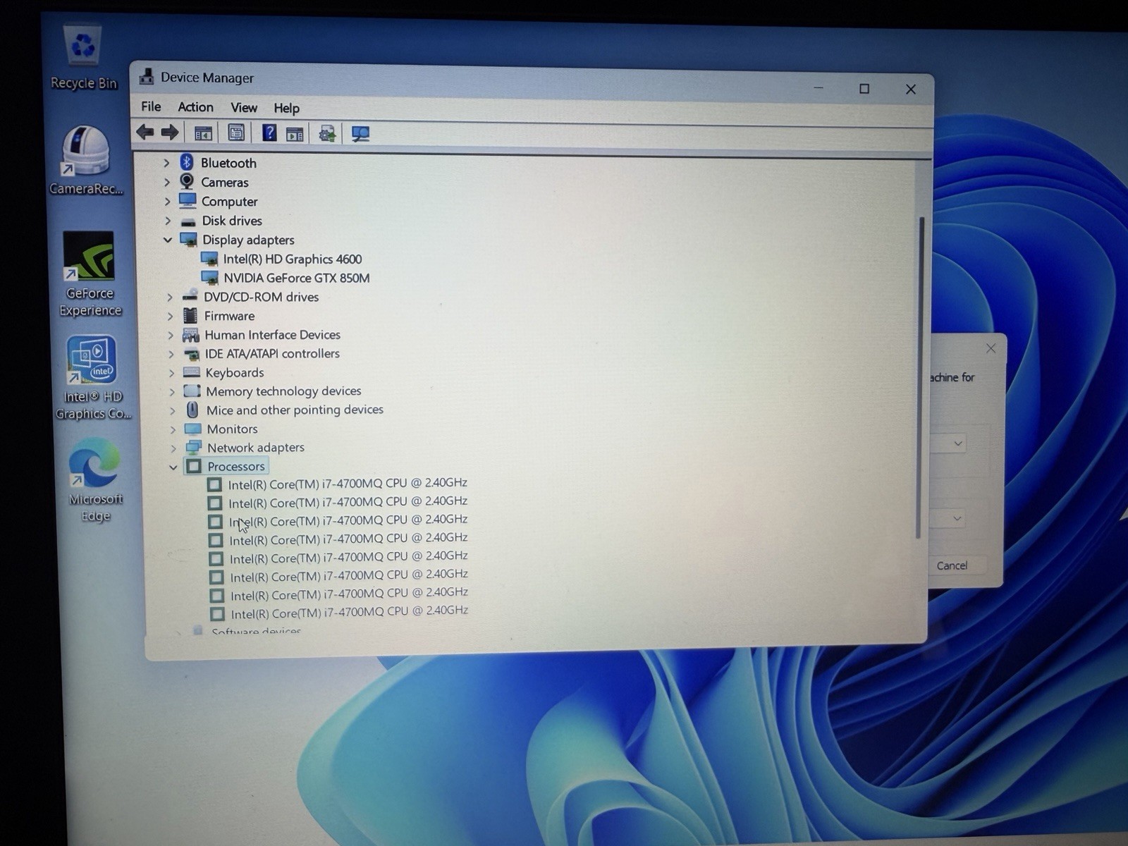This screenshot has width=1128, height=846.
Task: Select NVIDIA GeForce GTX 850M adapter
Action: 297,278
